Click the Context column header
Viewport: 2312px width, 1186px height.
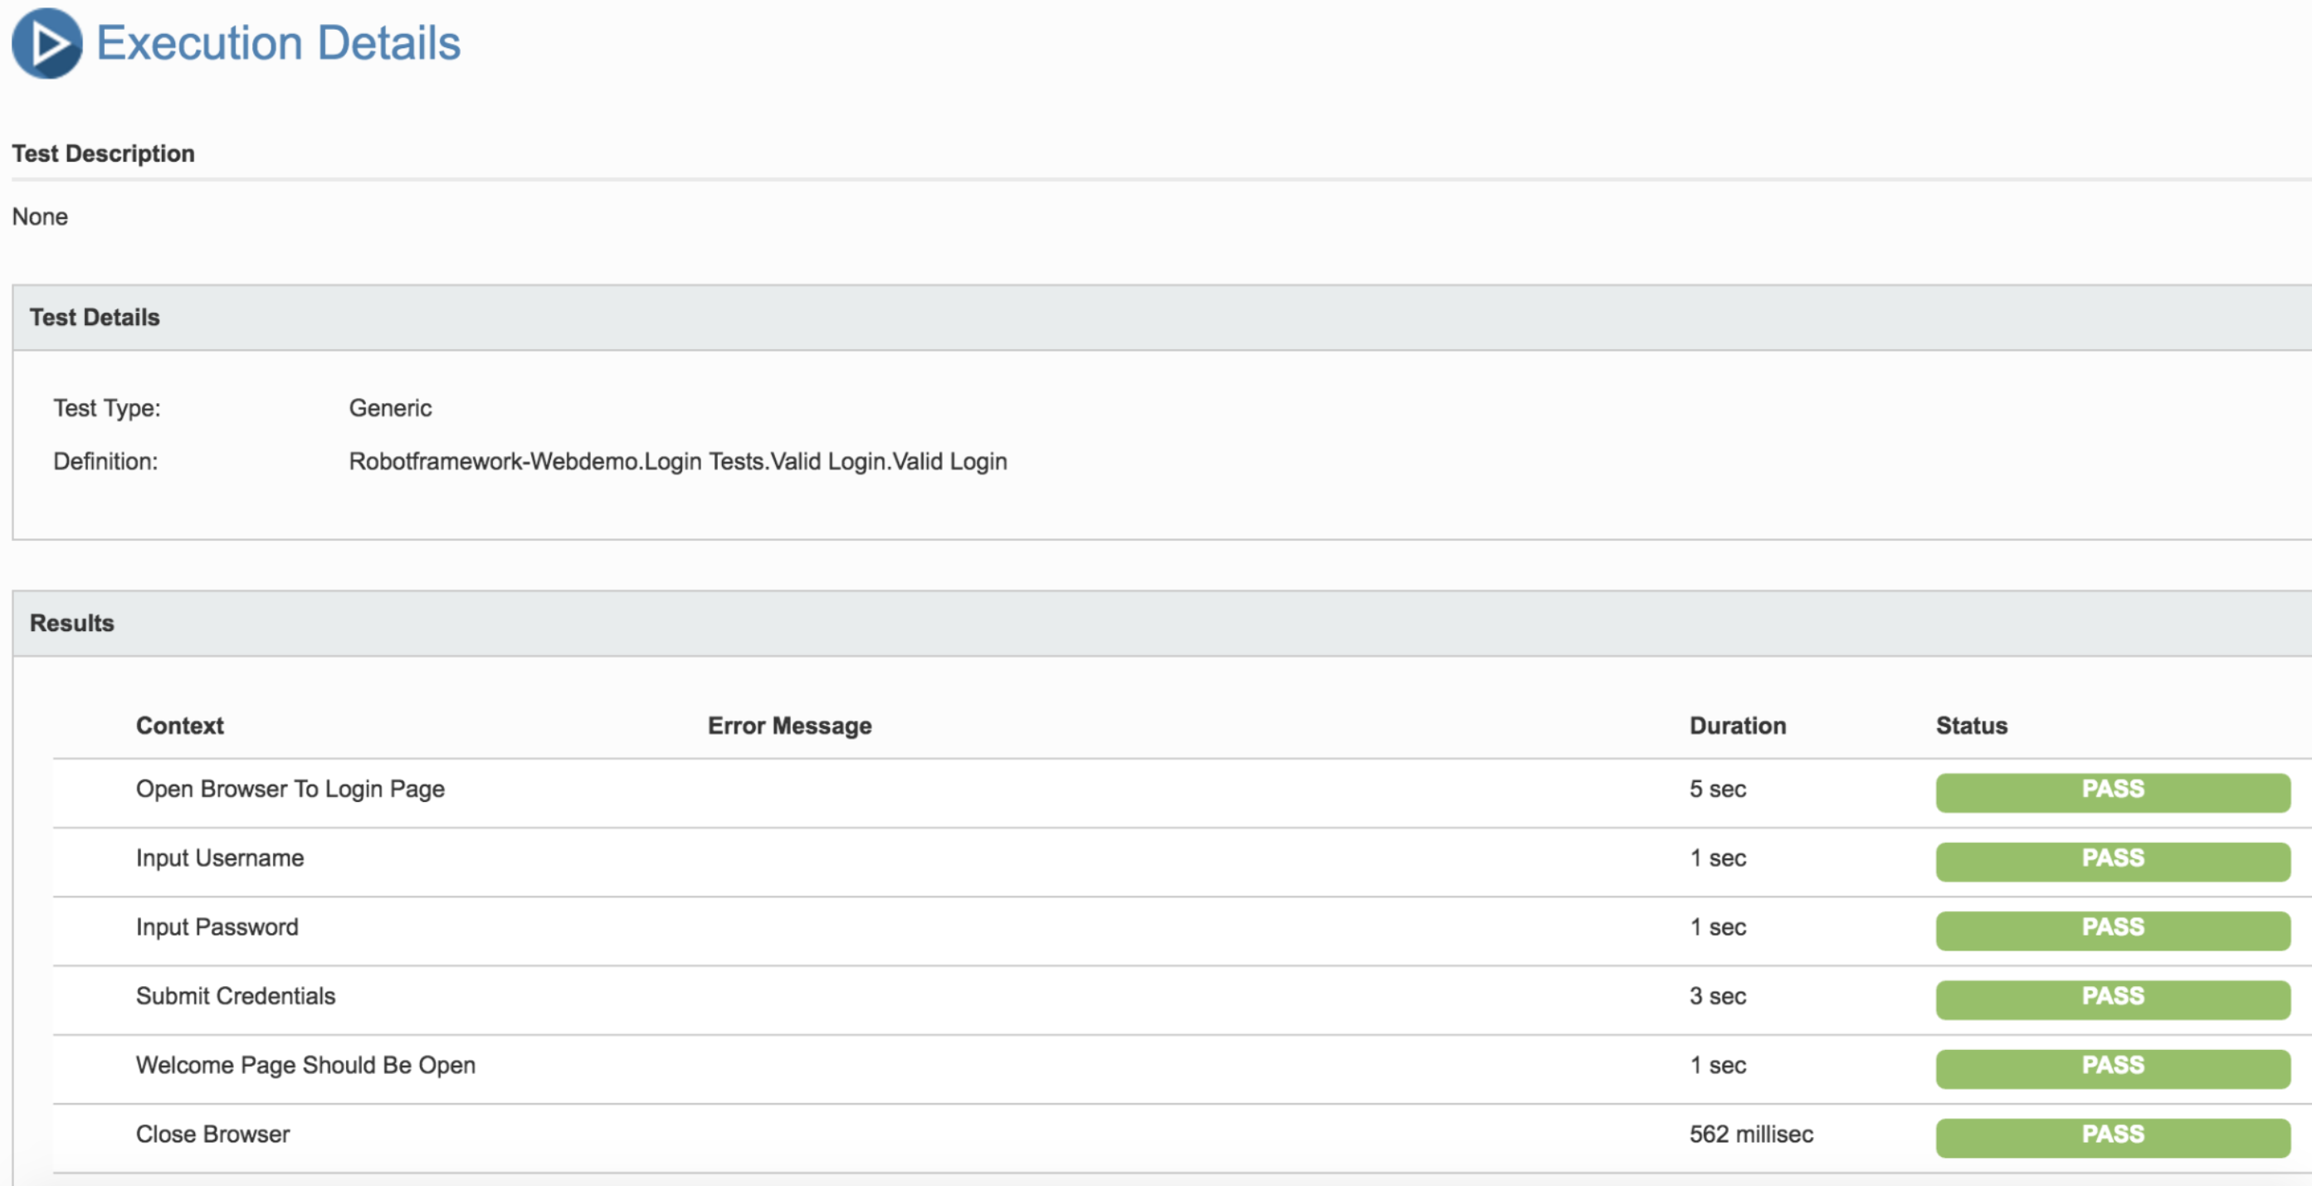(x=179, y=726)
